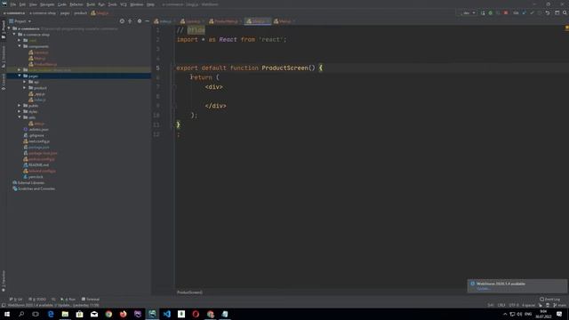Stop the running process with red square
Image resolution: width=569 pixels, height=320 pixels.
coord(506,13)
